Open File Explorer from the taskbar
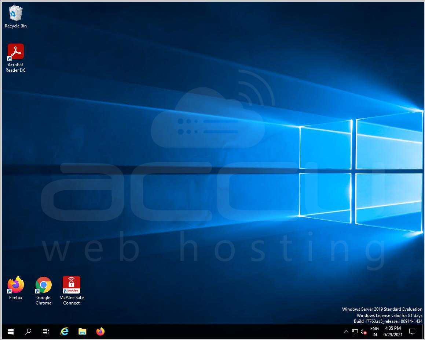This screenshot has height=340, width=425. [83, 332]
